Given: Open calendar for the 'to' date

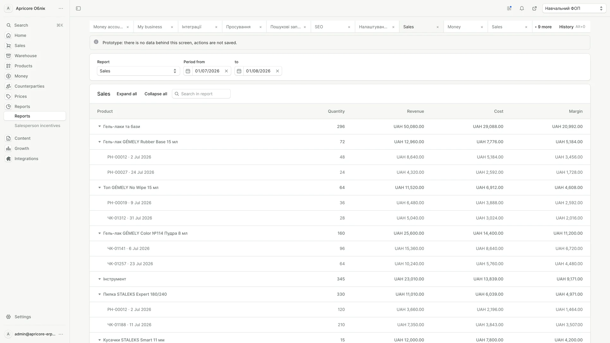Looking at the screenshot, I should tap(239, 71).
